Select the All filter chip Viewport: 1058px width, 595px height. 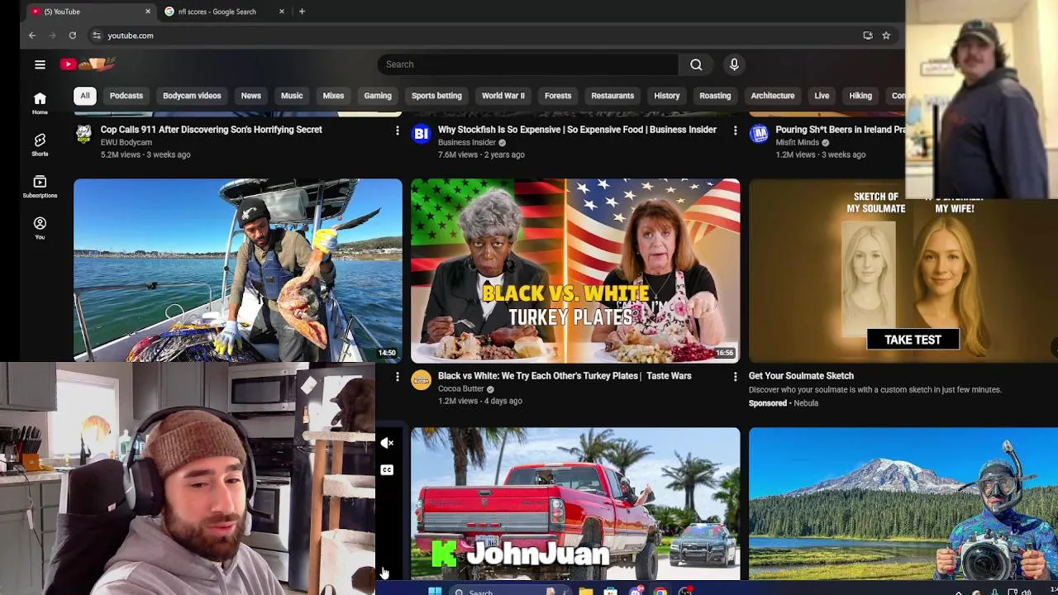(84, 96)
